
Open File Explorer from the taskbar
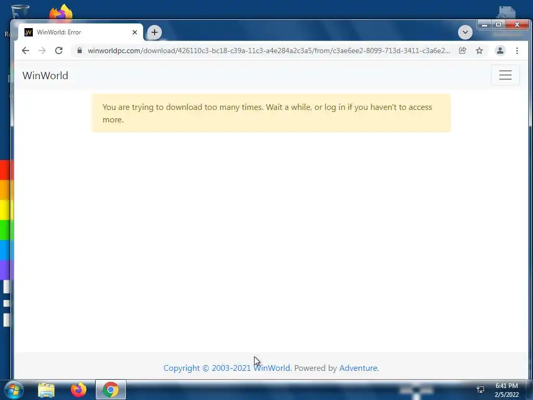click(x=46, y=390)
